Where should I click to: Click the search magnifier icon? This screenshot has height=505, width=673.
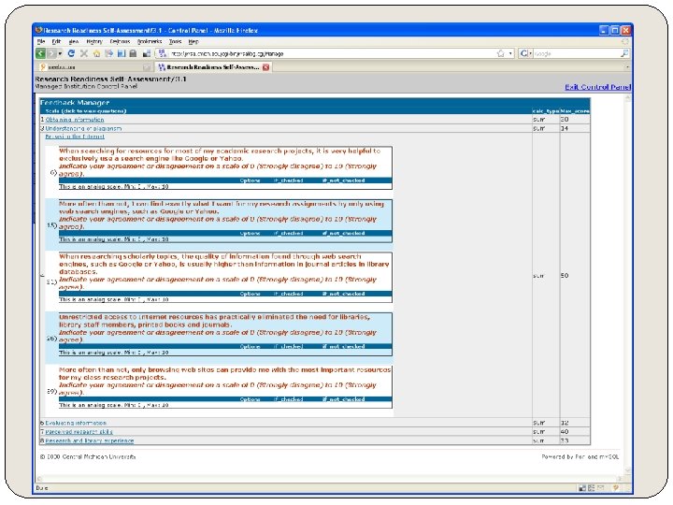point(624,53)
